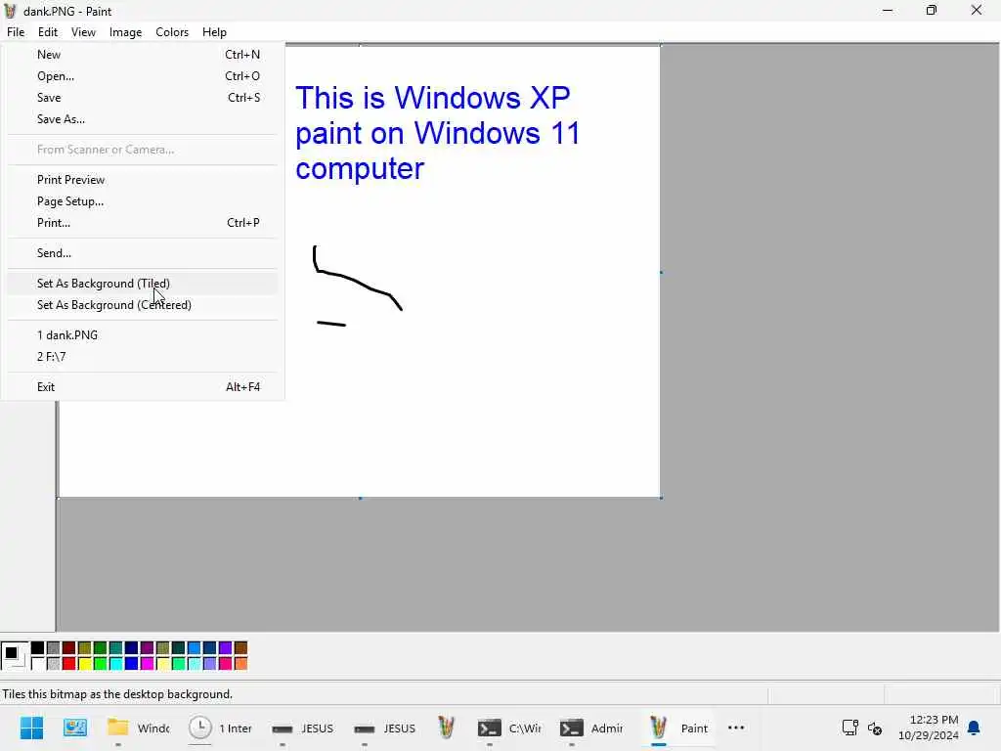Select Save in the File menu
Image resolution: width=1001 pixels, height=751 pixels.
click(x=143, y=98)
